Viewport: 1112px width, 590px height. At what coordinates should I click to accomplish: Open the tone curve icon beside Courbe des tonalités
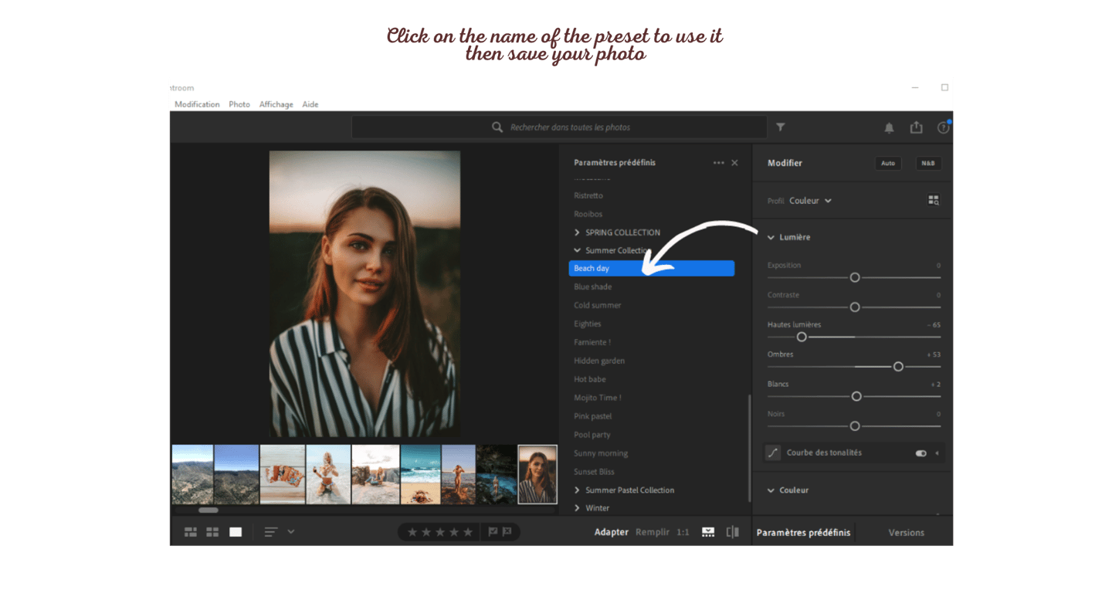pos(773,453)
